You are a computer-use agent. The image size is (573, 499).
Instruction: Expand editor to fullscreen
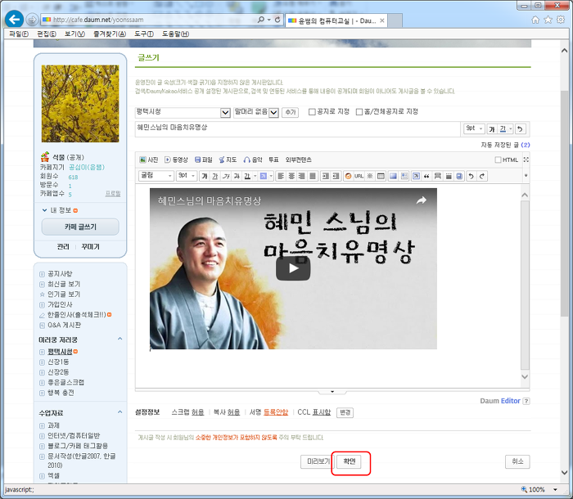click(x=526, y=160)
